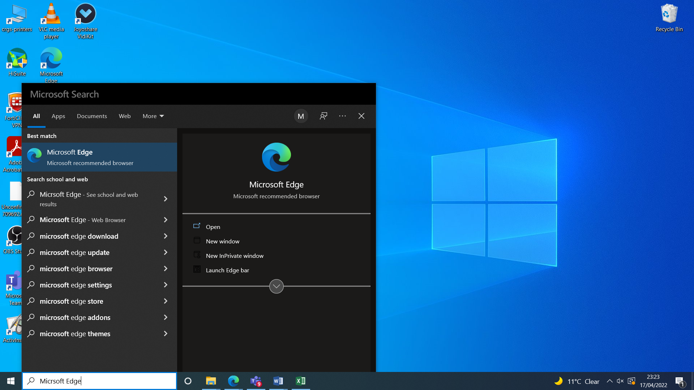Expand more actions with the down chevron
694x390 pixels.
pyautogui.click(x=277, y=286)
